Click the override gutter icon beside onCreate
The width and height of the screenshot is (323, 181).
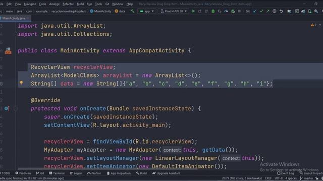7,109
